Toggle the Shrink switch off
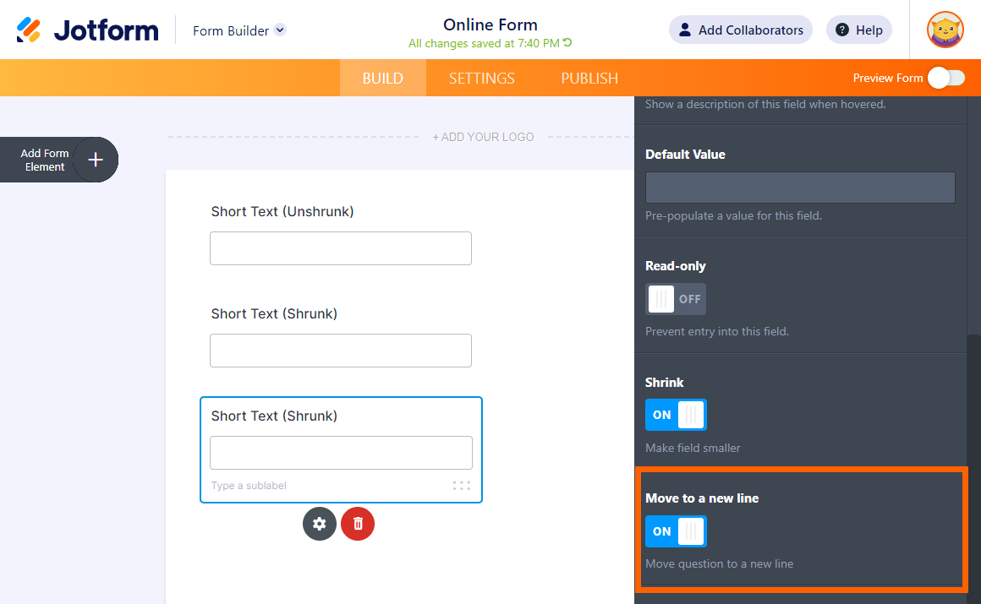The width and height of the screenshot is (981, 604). click(x=676, y=415)
